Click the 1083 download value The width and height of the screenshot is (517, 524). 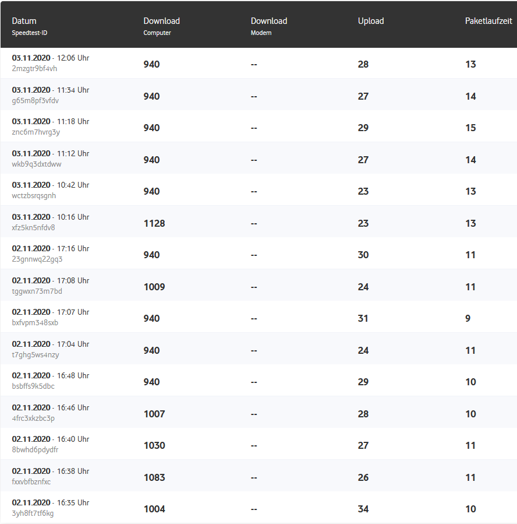154,477
